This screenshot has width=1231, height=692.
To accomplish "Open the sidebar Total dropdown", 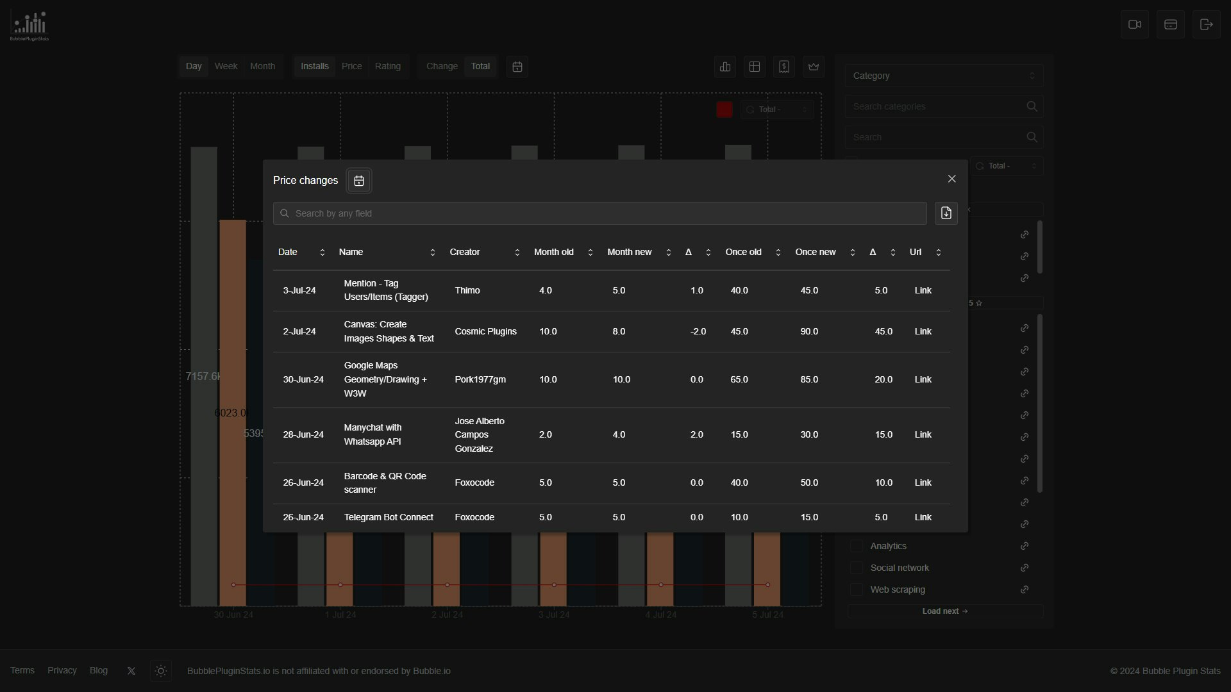I will (x=1007, y=166).
